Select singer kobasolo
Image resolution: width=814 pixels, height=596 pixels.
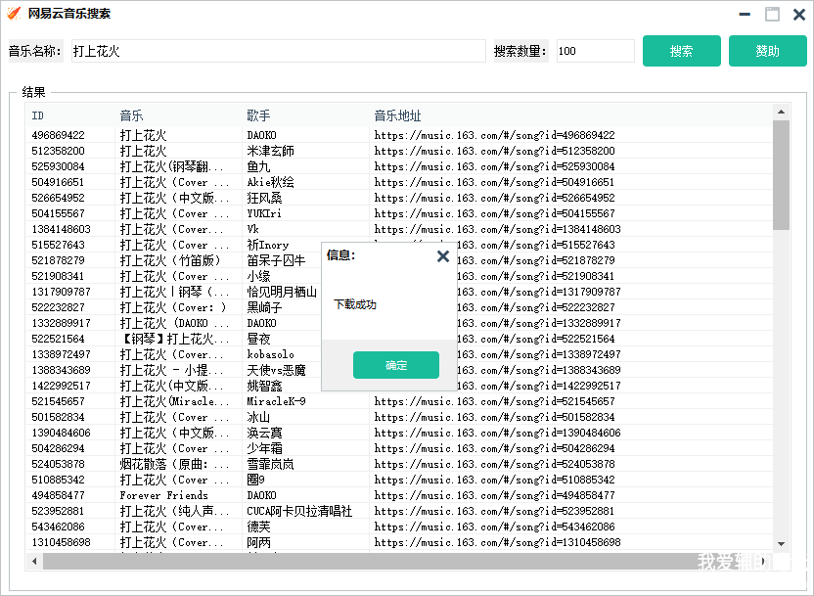tap(270, 354)
